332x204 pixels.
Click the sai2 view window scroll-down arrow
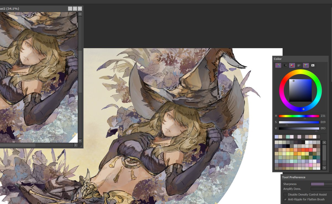point(80,141)
